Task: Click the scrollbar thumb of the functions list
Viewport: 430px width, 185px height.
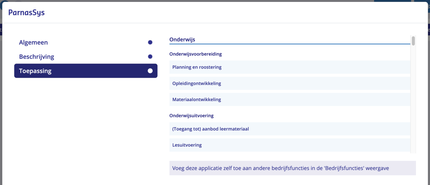Action: (413, 41)
